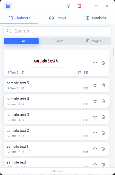Select the All filter button
The image size is (115, 175).
pyautogui.click(x=21, y=41)
